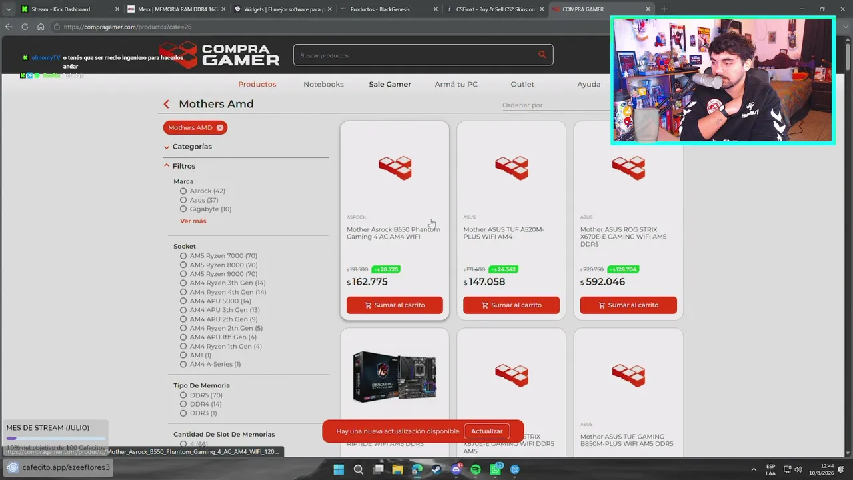Viewport: 853px width, 480px height.
Task: Reload the page with the browser refresh button
Action: (x=25, y=27)
